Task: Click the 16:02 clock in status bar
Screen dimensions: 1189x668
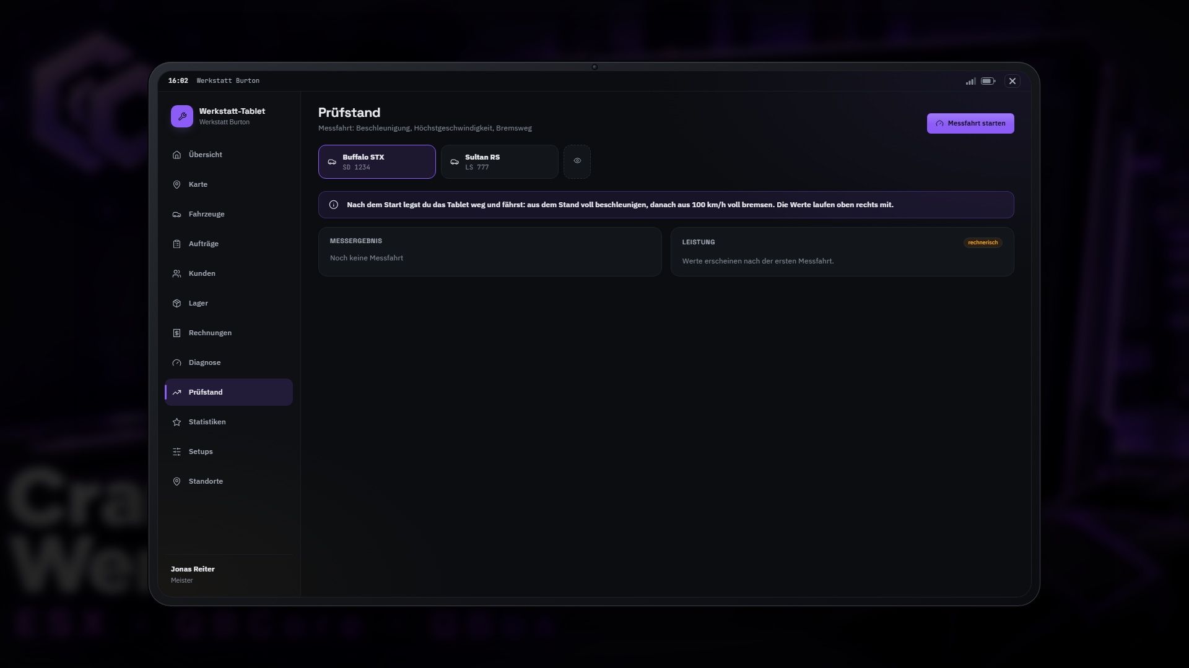Action: (x=178, y=81)
